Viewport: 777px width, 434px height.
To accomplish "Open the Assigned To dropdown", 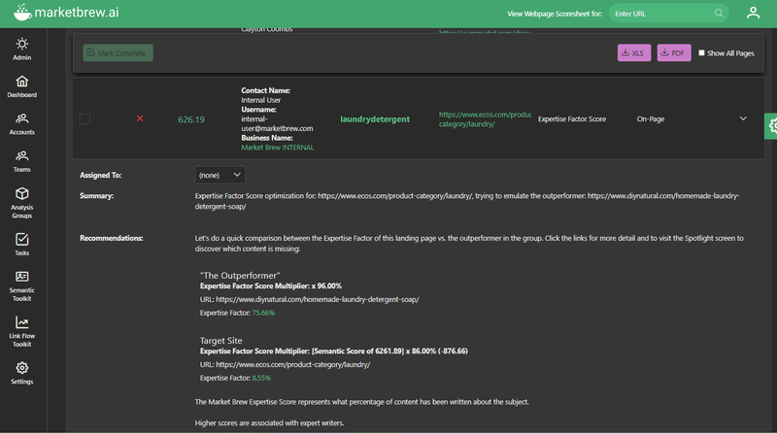I will click(x=220, y=175).
